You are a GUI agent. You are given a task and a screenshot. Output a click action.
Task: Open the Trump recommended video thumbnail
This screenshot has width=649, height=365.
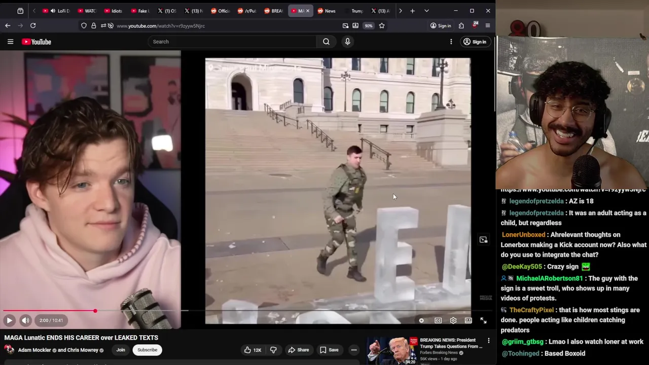click(392, 351)
